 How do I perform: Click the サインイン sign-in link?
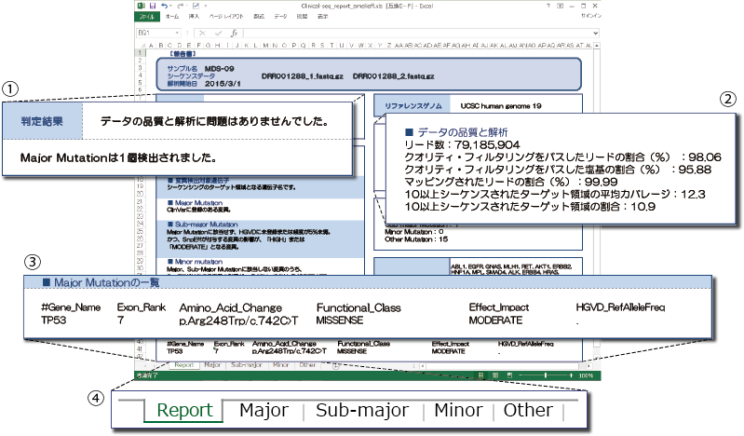591,17
